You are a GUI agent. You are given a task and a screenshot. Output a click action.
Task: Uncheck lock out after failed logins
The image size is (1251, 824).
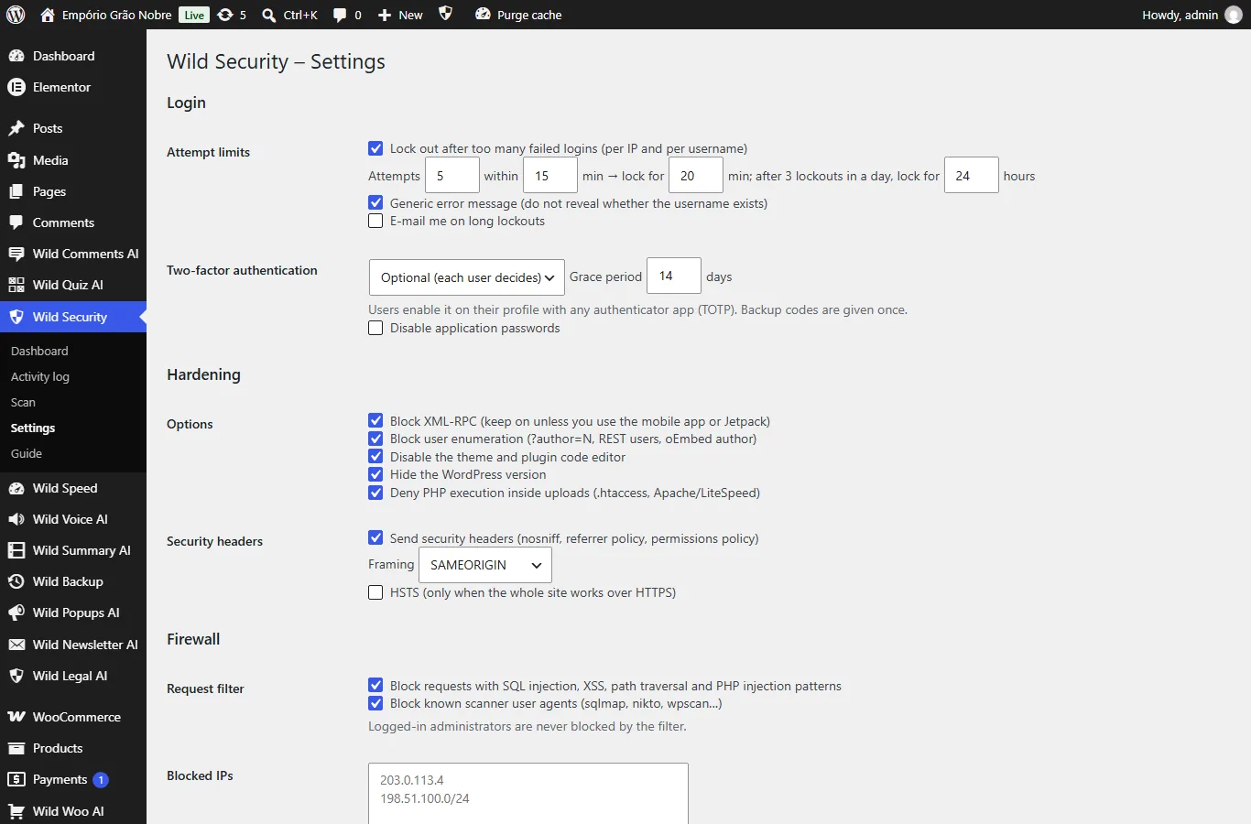375,148
